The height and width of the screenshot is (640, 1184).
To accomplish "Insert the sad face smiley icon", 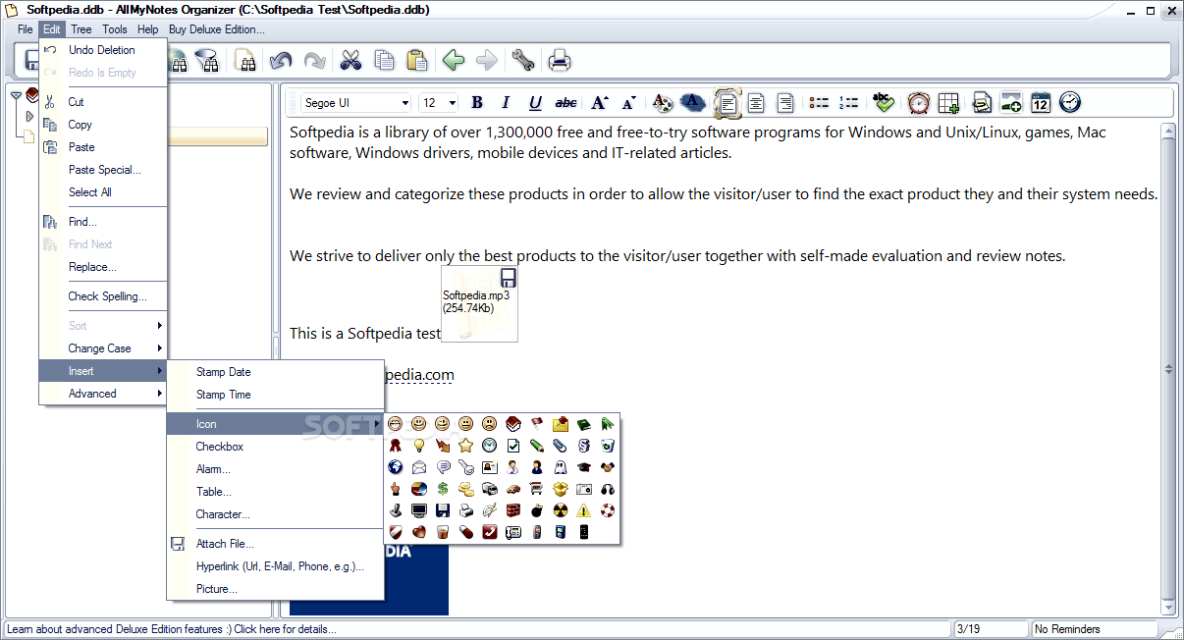I will 489,424.
